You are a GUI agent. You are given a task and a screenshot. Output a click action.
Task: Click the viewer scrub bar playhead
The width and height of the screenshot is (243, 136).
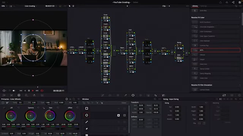pos(38,87)
